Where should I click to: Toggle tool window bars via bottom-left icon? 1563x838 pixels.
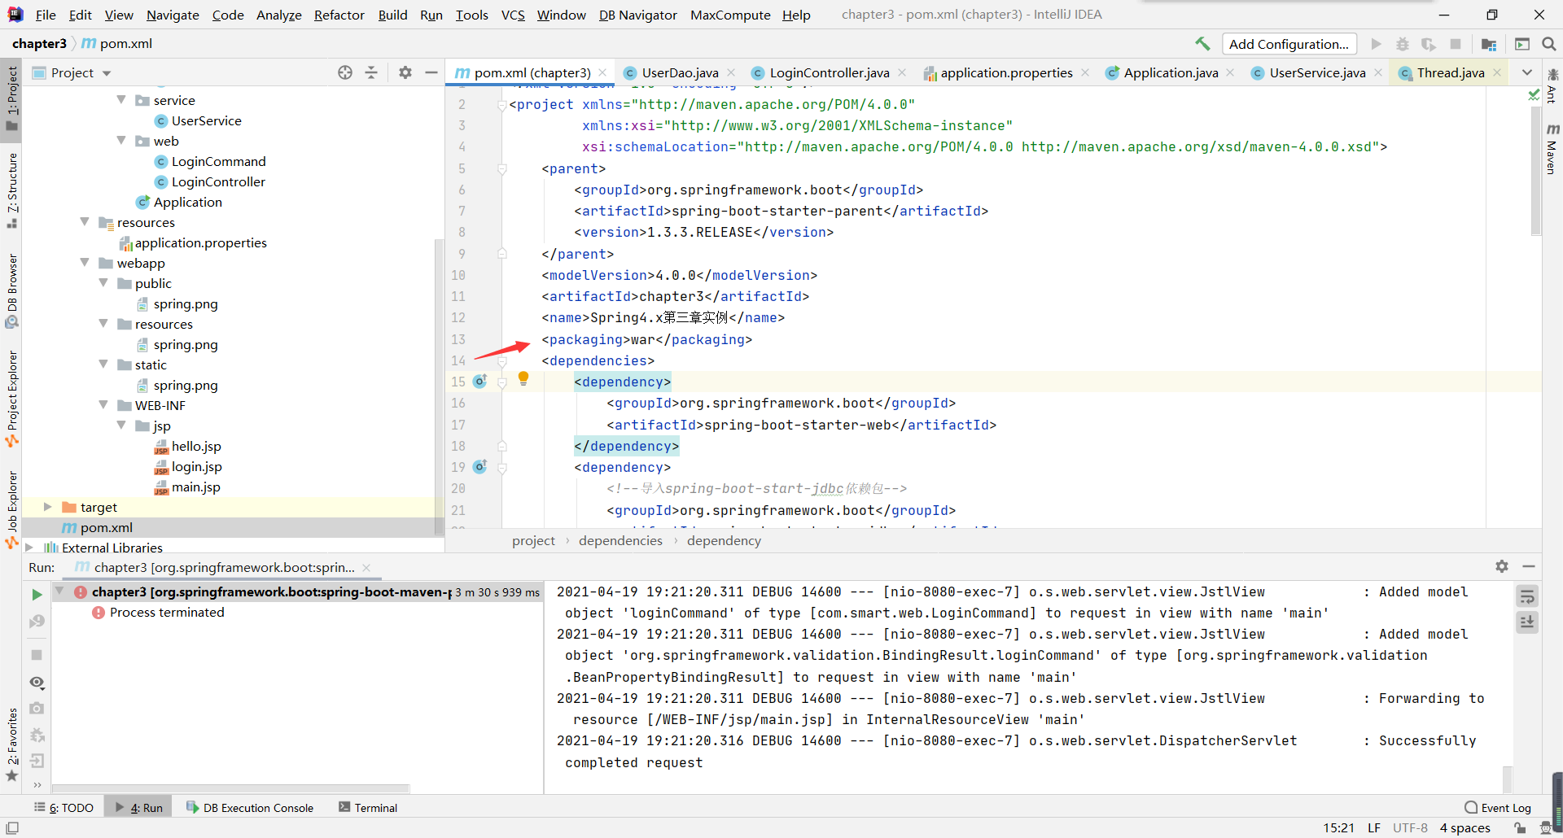click(12, 828)
